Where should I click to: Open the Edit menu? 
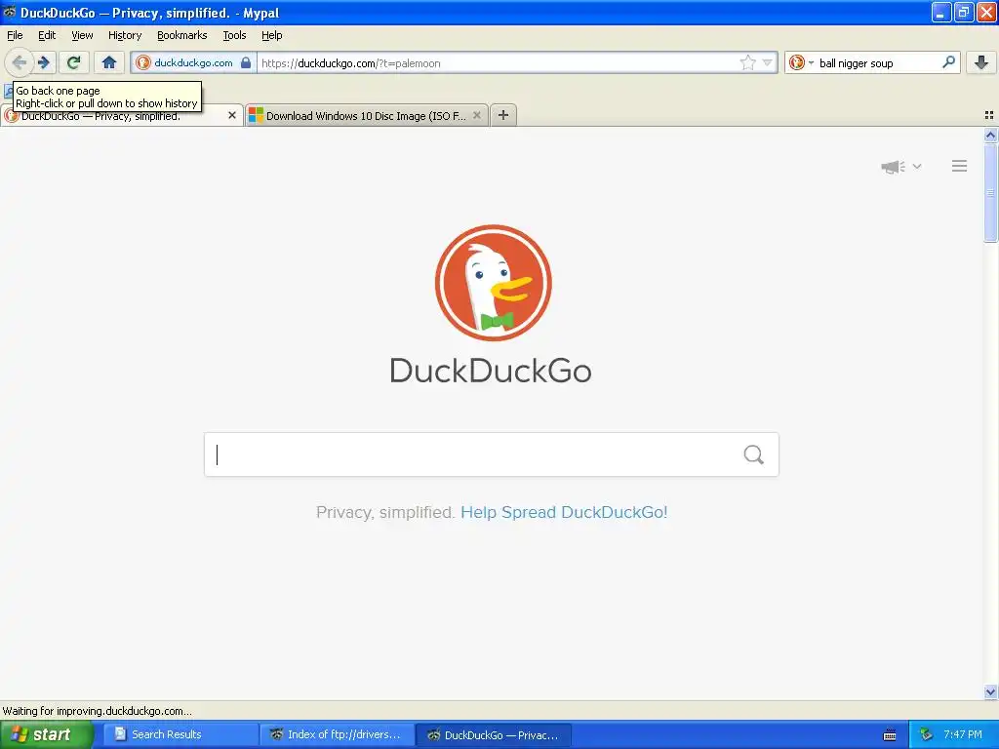[x=47, y=35]
